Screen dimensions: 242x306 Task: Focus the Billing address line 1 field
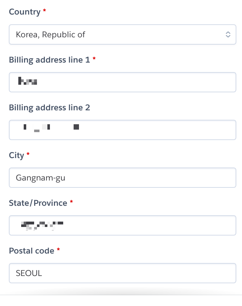pos(123,82)
